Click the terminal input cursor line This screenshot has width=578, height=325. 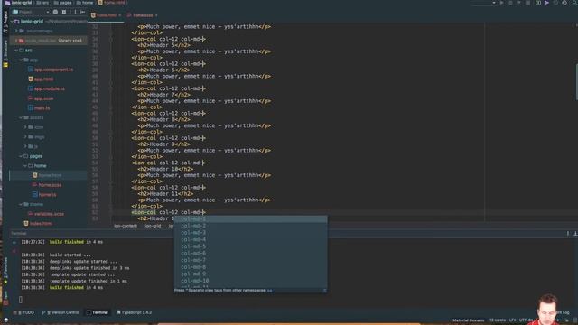(20, 300)
